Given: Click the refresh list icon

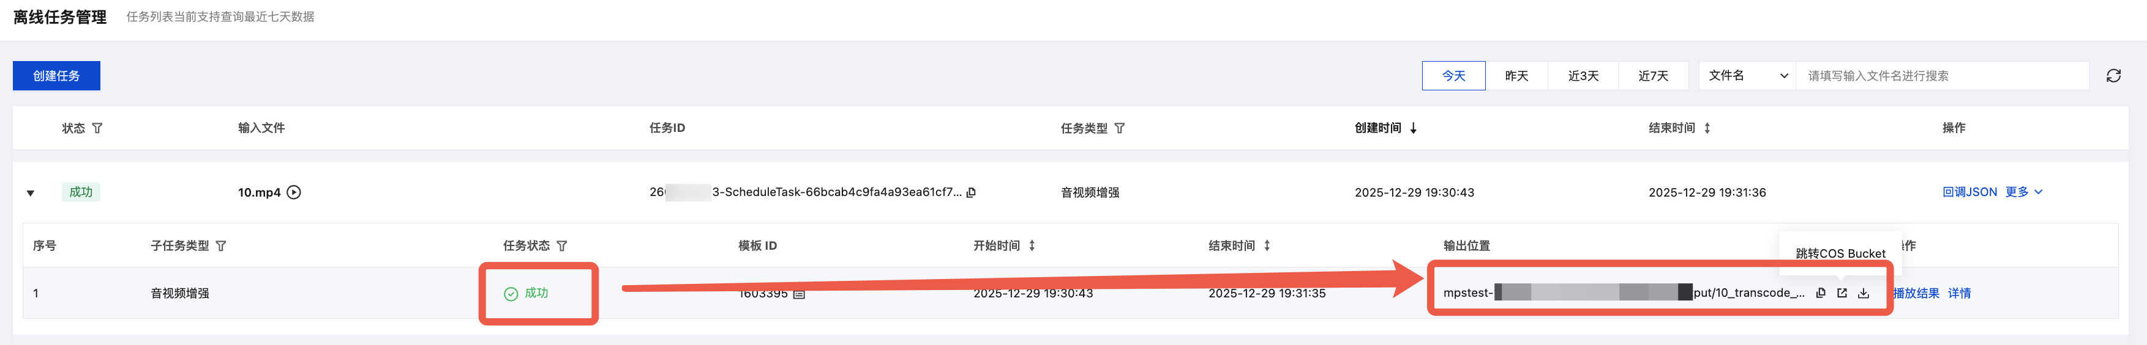Looking at the screenshot, I should tap(2113, 76).
